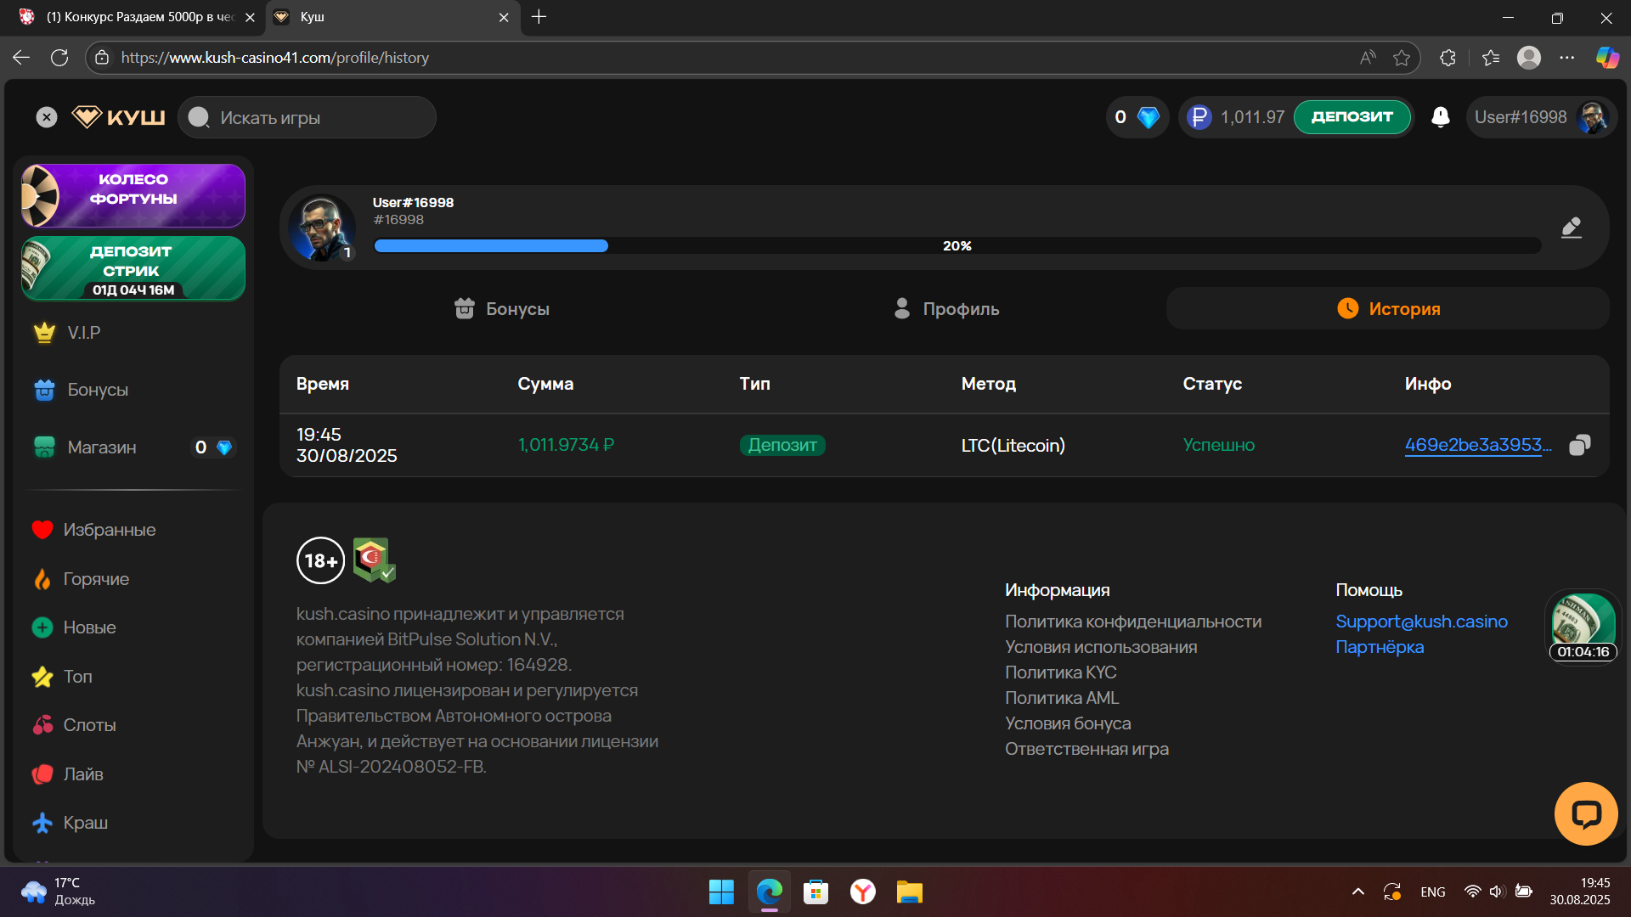Show hidden icons in system tray
The width and height of the screenshot is (1631, 917).
point(1357,892)
